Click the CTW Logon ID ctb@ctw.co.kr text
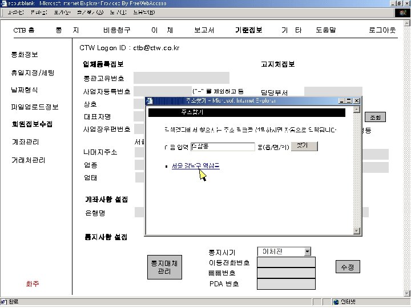Viewport: 411px width, 308px height. (x=130, y=48)
